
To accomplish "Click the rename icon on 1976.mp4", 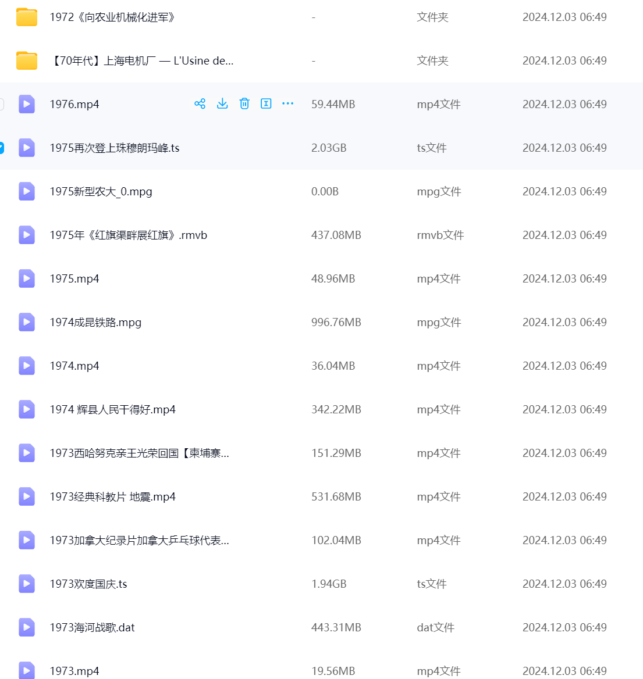I will point(266,104).
